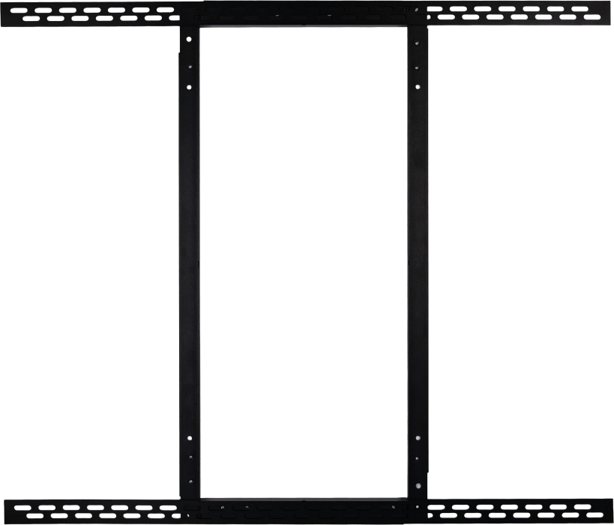This screenshot has height=525, width=614.
Task: Click the far-right slot of top rail
Action: 592,17
